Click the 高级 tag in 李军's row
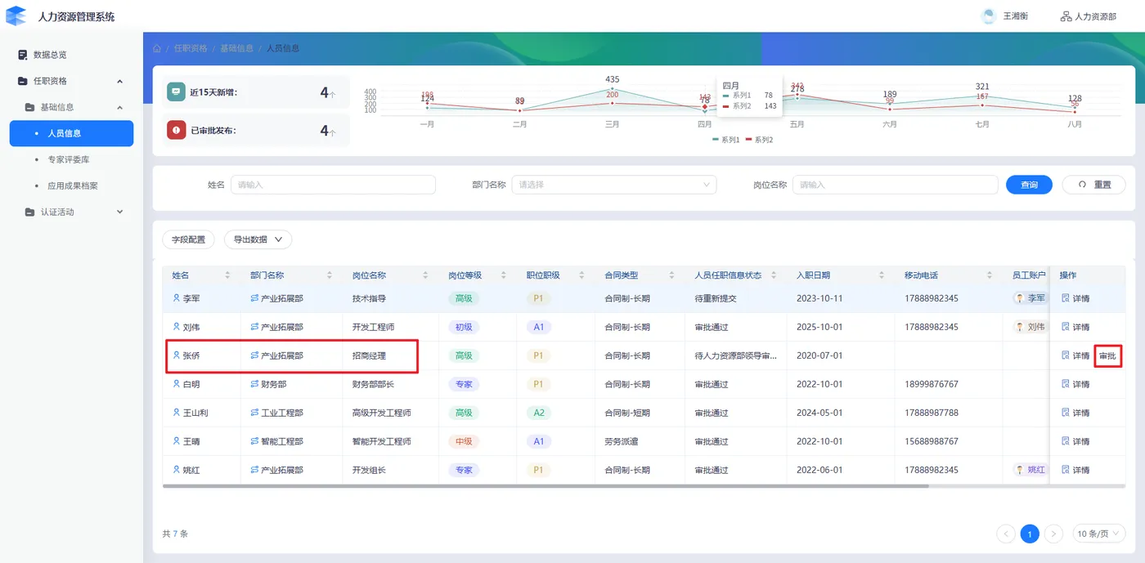This screenshot has height=563, width=1145. coord(464,298)
